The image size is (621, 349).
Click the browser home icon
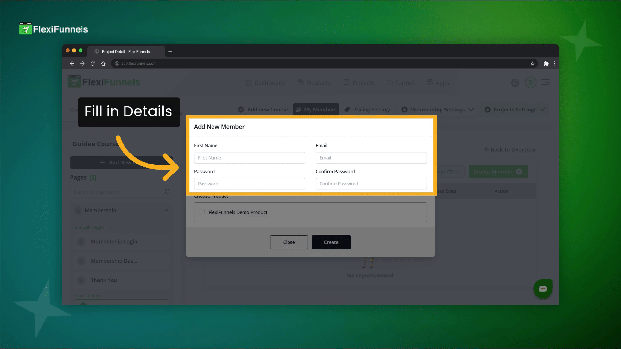click(x=103, y=64)
